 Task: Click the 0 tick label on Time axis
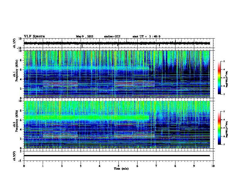click(24, 166)
